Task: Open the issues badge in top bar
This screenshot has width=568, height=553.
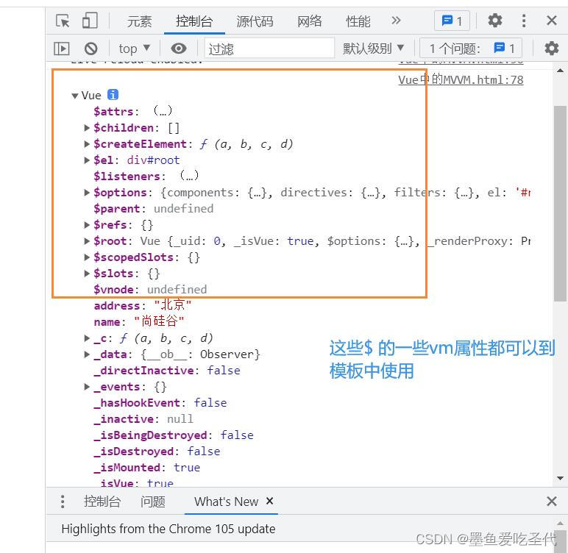Action: coord(452,21)
